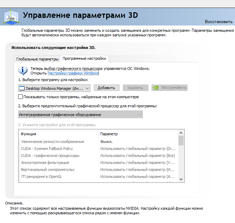The width and height of the screenshot is (235, 223).
Task: Click the NVIDIA logo on Восстановить button
Action: [x=156, y=88]
